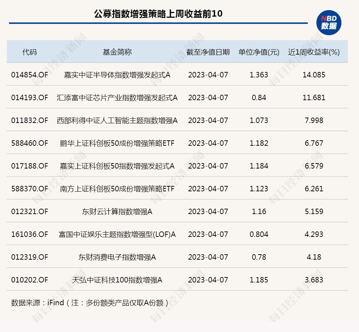Click the return value 7.998
Image resolution: width=359 pixels, height=332 pixels.
pos(314,120)
